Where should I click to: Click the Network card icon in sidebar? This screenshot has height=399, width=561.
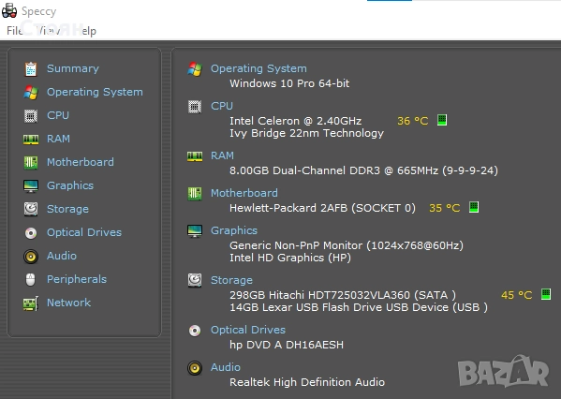click(x=31, y=303)
